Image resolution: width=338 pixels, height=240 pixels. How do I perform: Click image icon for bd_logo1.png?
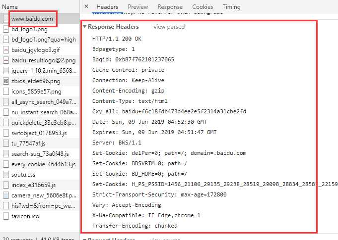6,29
